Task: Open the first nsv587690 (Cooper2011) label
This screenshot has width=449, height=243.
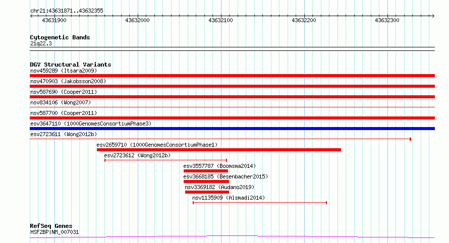Action: click(64, 92)
